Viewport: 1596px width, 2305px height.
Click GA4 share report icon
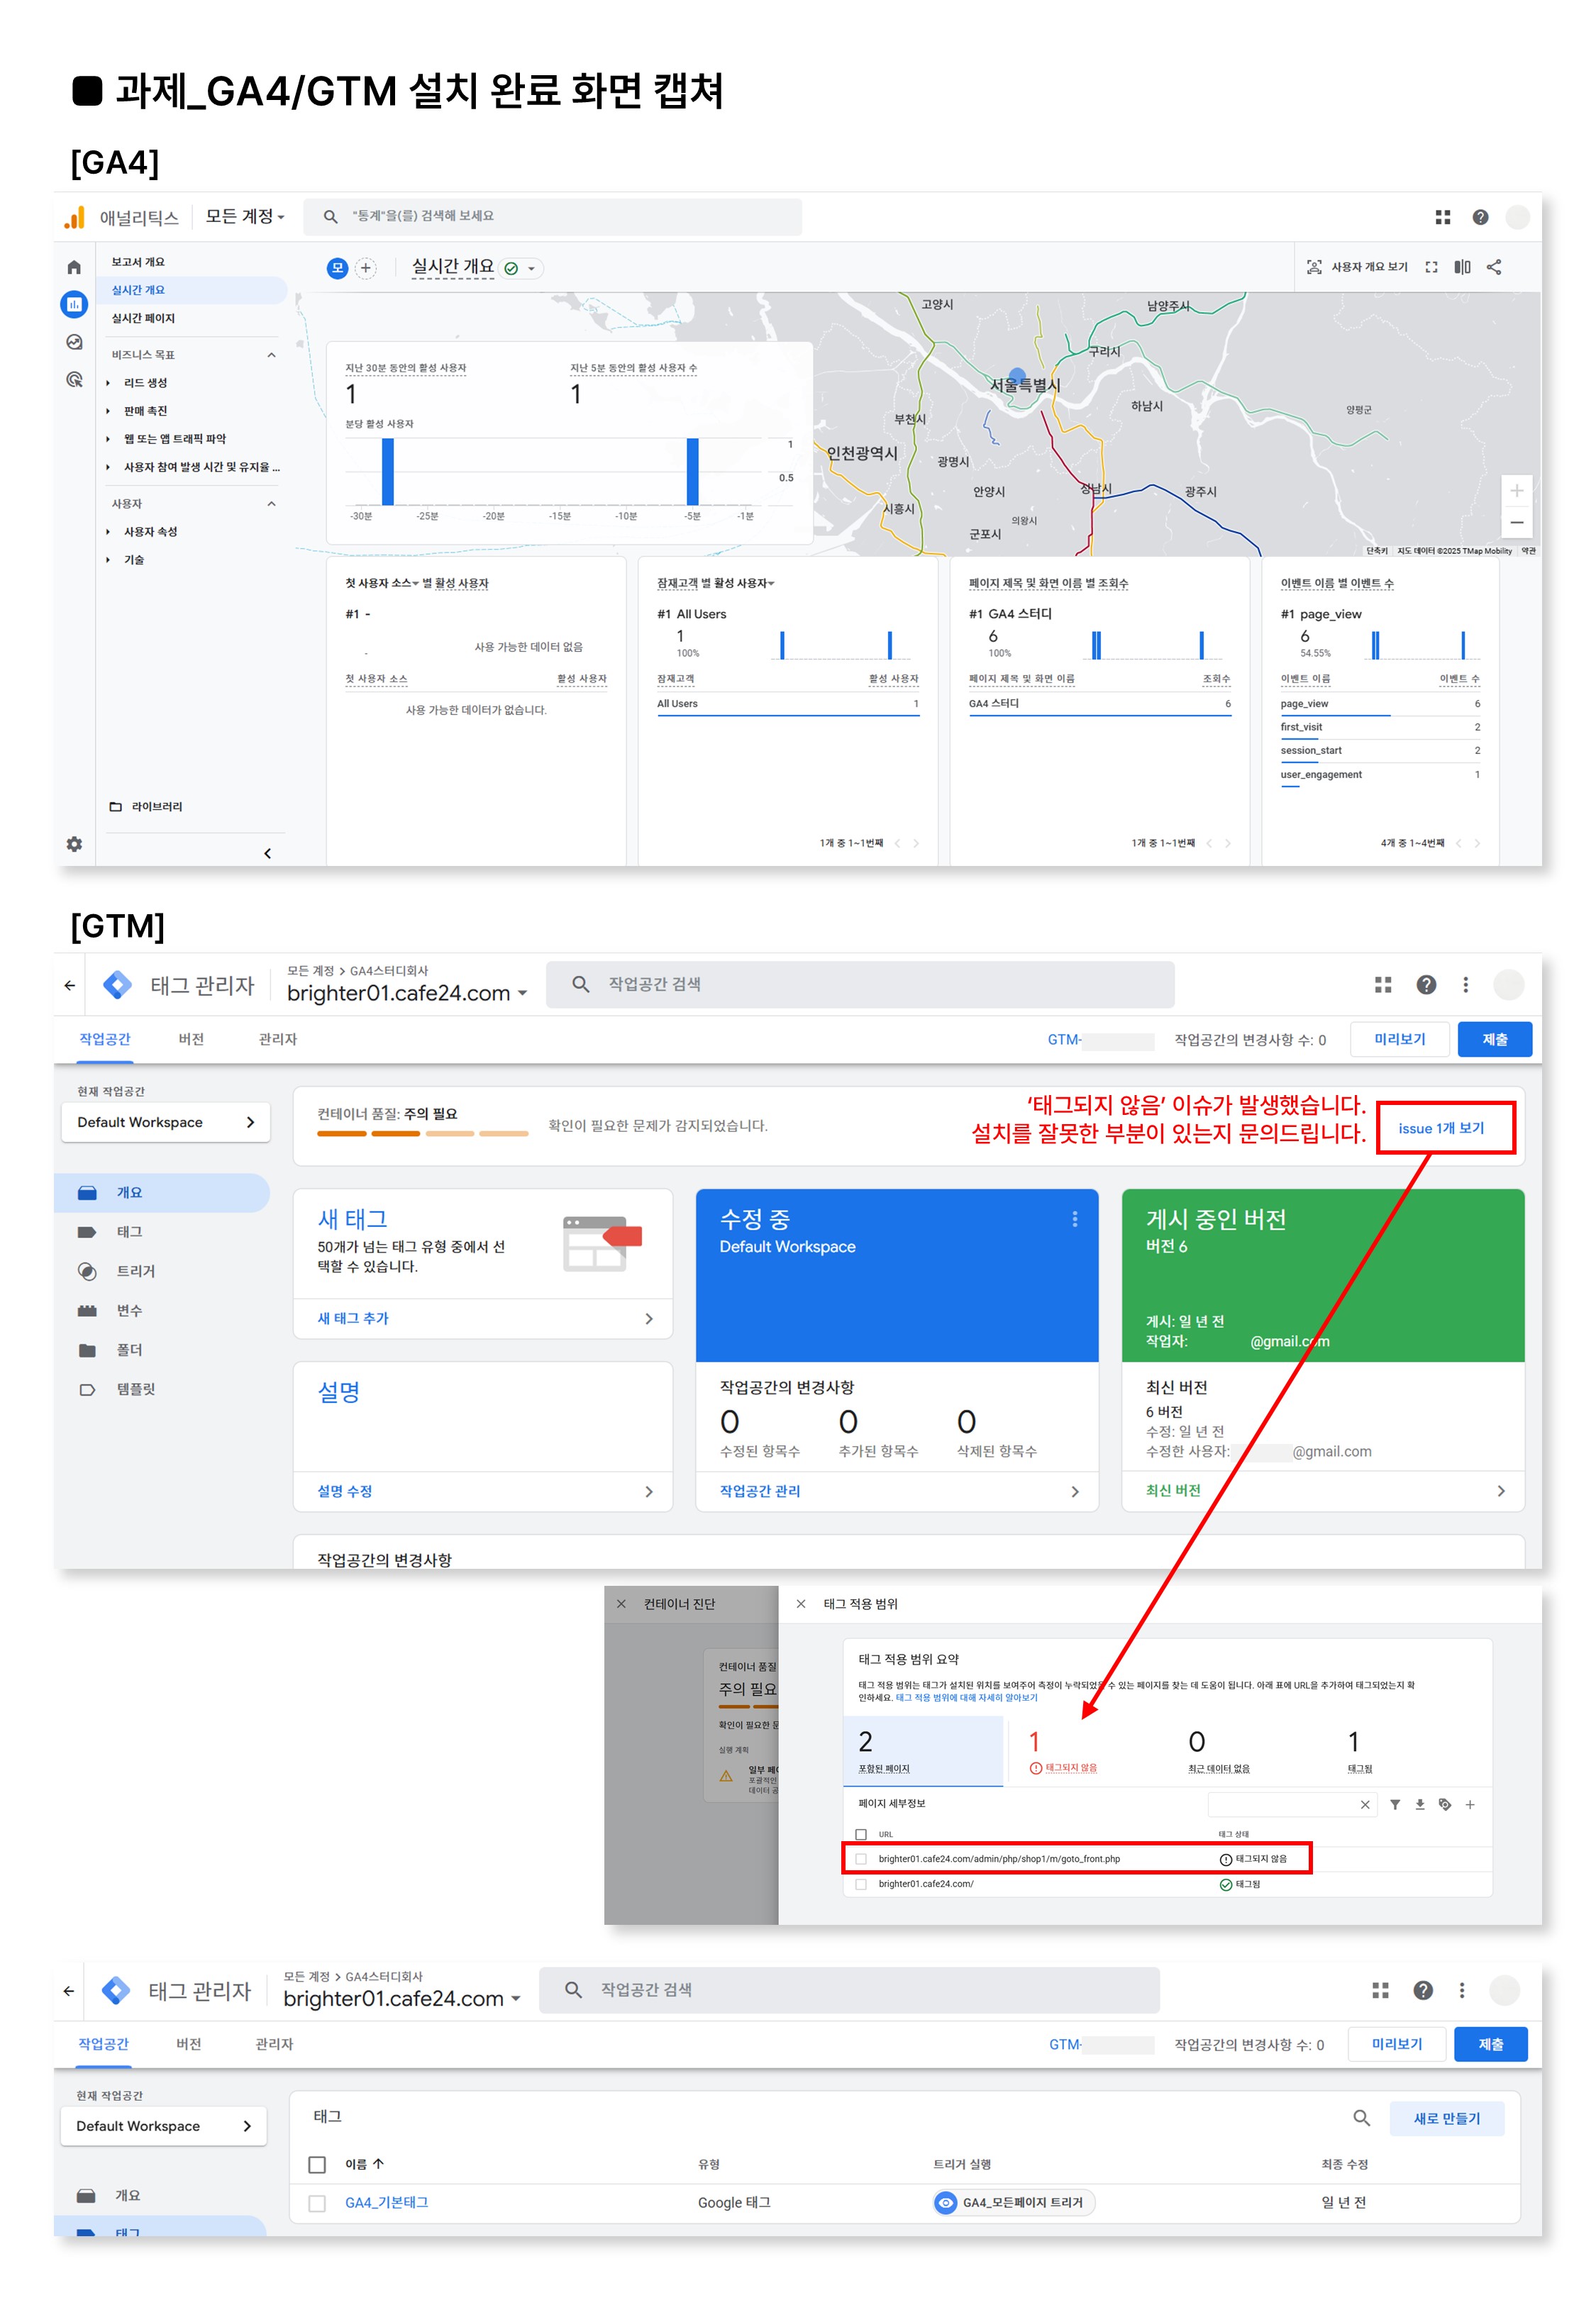coord(1494,267)
